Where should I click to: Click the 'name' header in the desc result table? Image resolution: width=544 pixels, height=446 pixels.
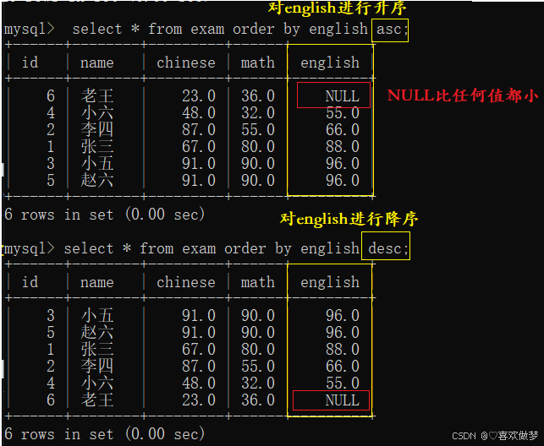[x=97, y=282]
